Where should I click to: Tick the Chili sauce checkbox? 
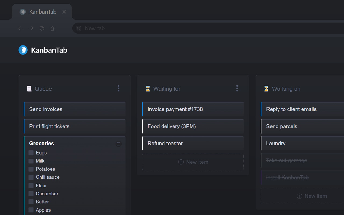31,177
